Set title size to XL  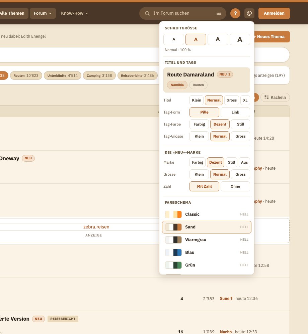(245, 100)
